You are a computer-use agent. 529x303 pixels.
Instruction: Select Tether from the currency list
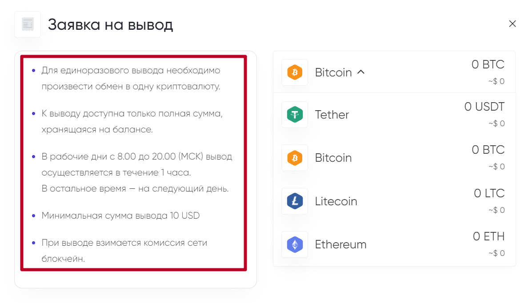pyautogui.click(x=332, y=115)
